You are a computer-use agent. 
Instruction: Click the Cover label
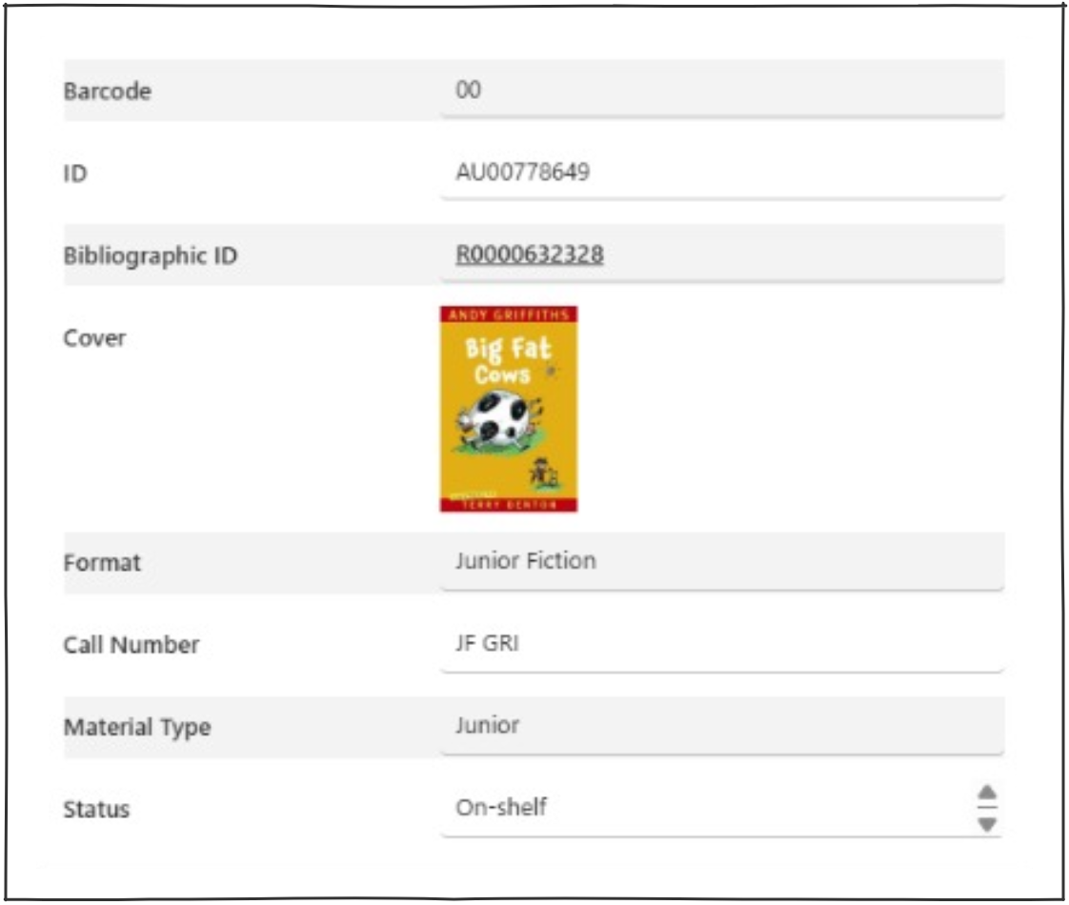click(94, 338)
